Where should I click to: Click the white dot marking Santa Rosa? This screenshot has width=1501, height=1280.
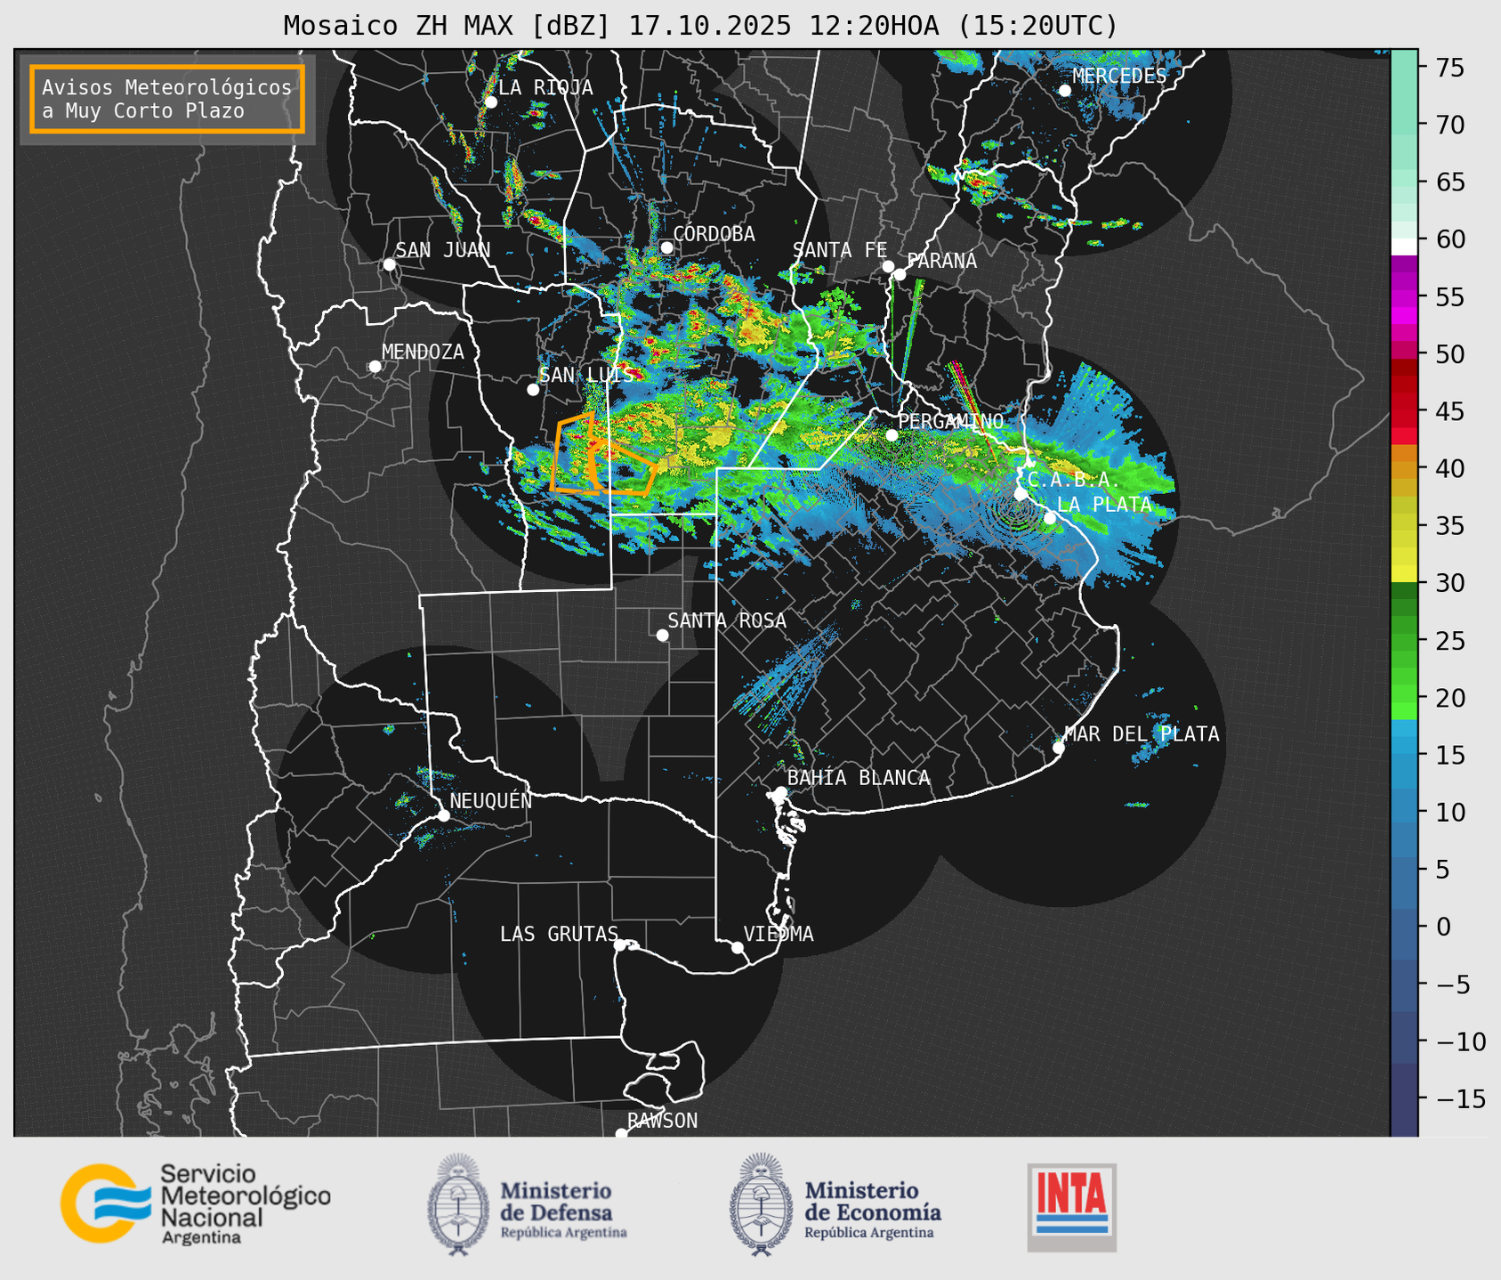tap(662, 635)
